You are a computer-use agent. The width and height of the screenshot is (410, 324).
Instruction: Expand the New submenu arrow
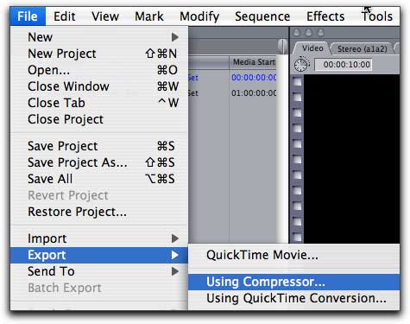[174, 37]
